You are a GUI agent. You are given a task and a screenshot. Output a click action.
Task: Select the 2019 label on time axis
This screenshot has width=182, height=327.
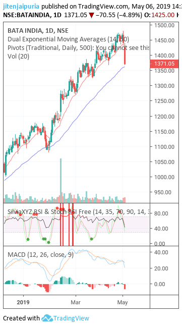tap(23, 302)
